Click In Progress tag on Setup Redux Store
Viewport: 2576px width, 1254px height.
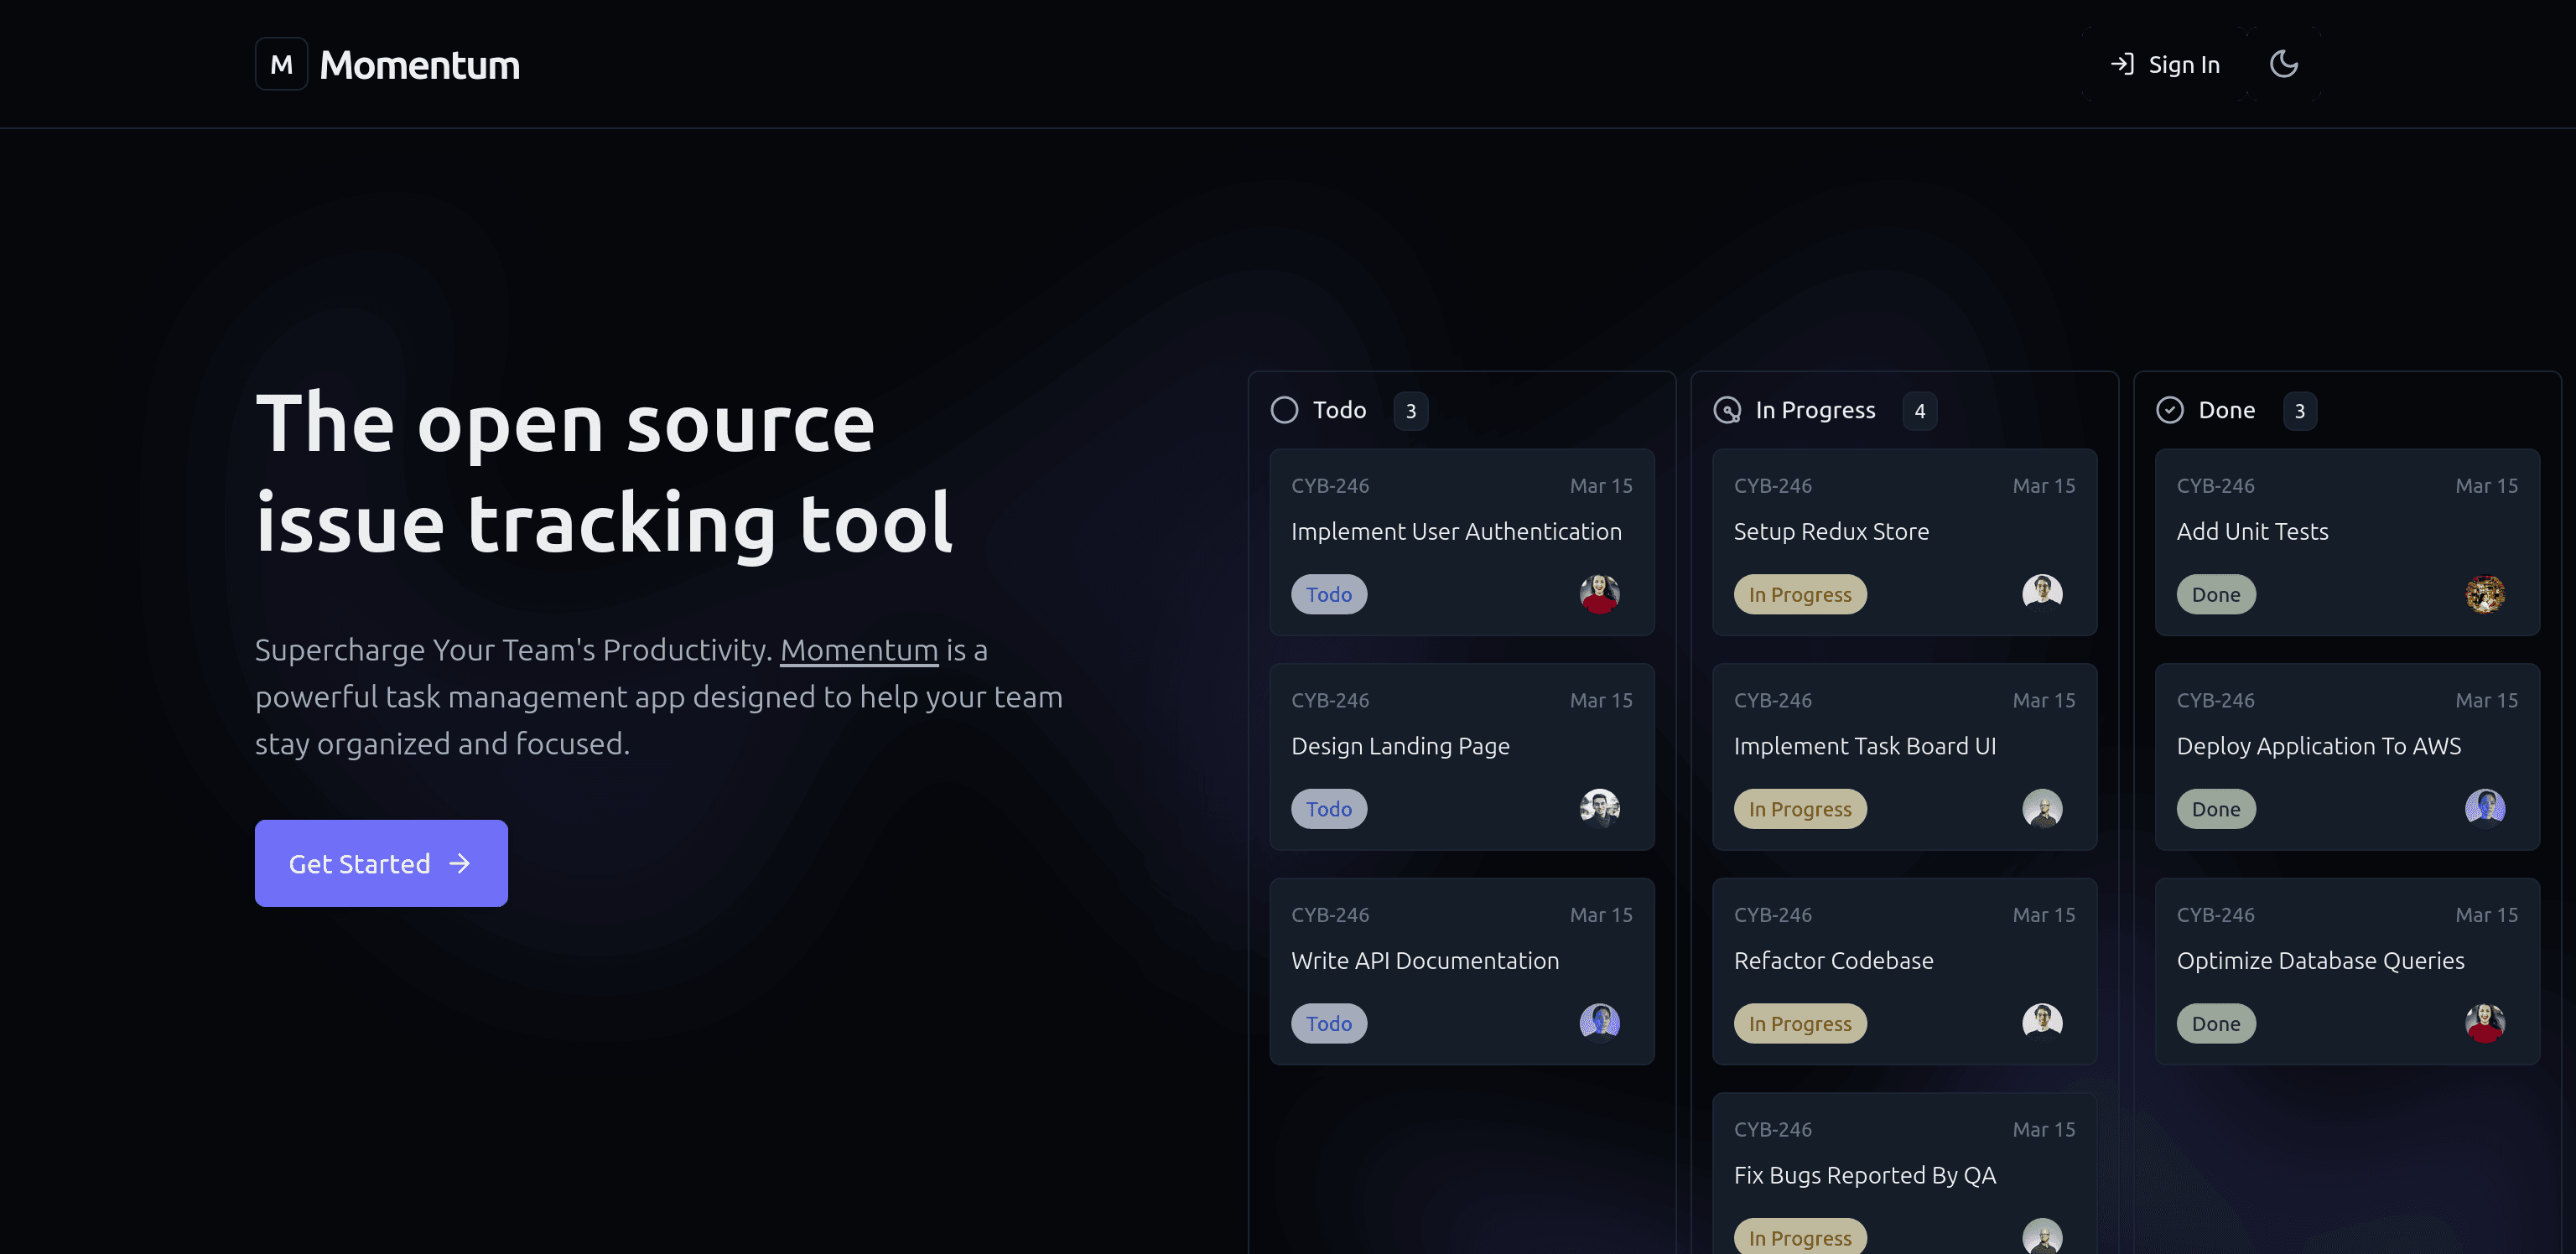click(1800, 594)
